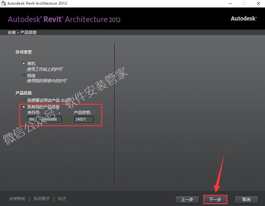Proceed by clicking the 下一步 button

[215, 199]
